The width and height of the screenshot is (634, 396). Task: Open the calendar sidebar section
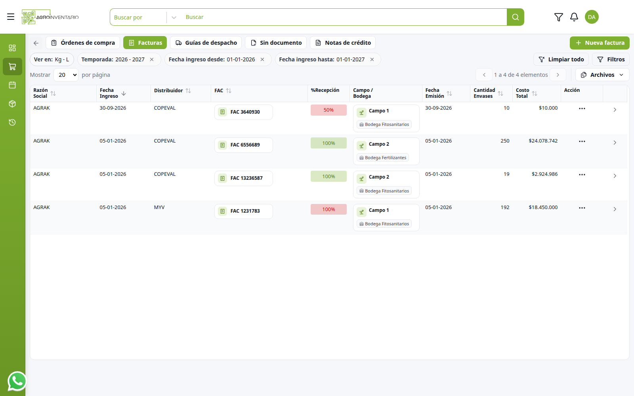pyautogui.click(x=12, y=85)
